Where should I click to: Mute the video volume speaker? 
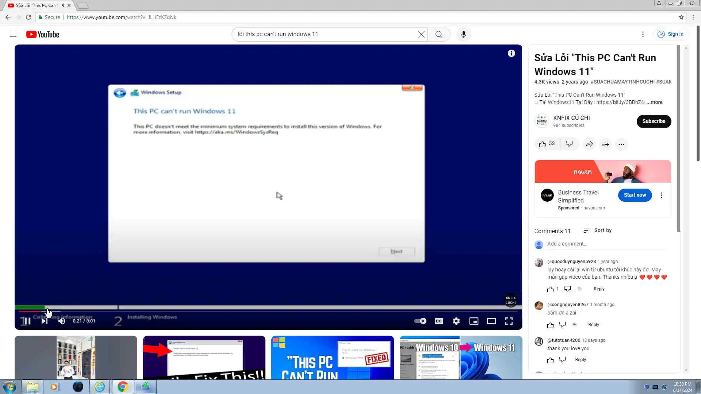tap(62, 321)
